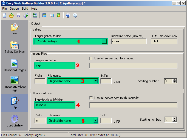Open the Thumbnail Pages sidebar section
187x138 pixels.
(15, 65)
